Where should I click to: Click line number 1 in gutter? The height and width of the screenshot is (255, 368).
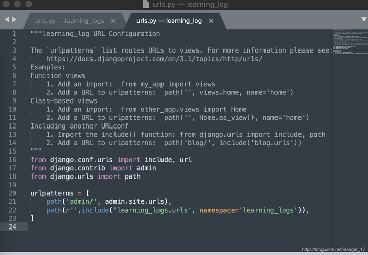tap(14, 34)
